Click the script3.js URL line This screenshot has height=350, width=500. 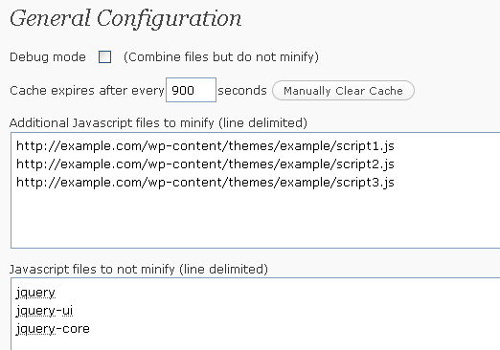[x=205, y=183]
